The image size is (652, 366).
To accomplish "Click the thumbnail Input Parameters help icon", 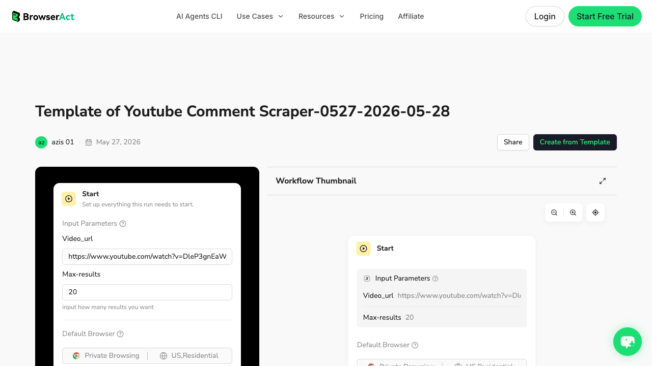I will 435,279.
